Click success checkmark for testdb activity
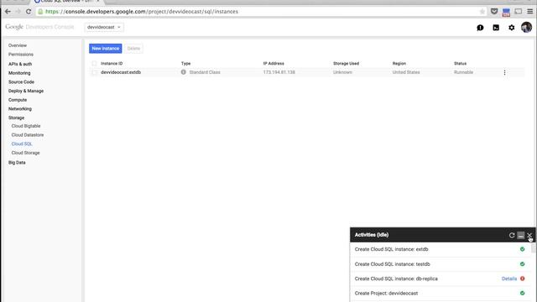The height and width of the screenshot is (302, 537). [x=522, y=264]
